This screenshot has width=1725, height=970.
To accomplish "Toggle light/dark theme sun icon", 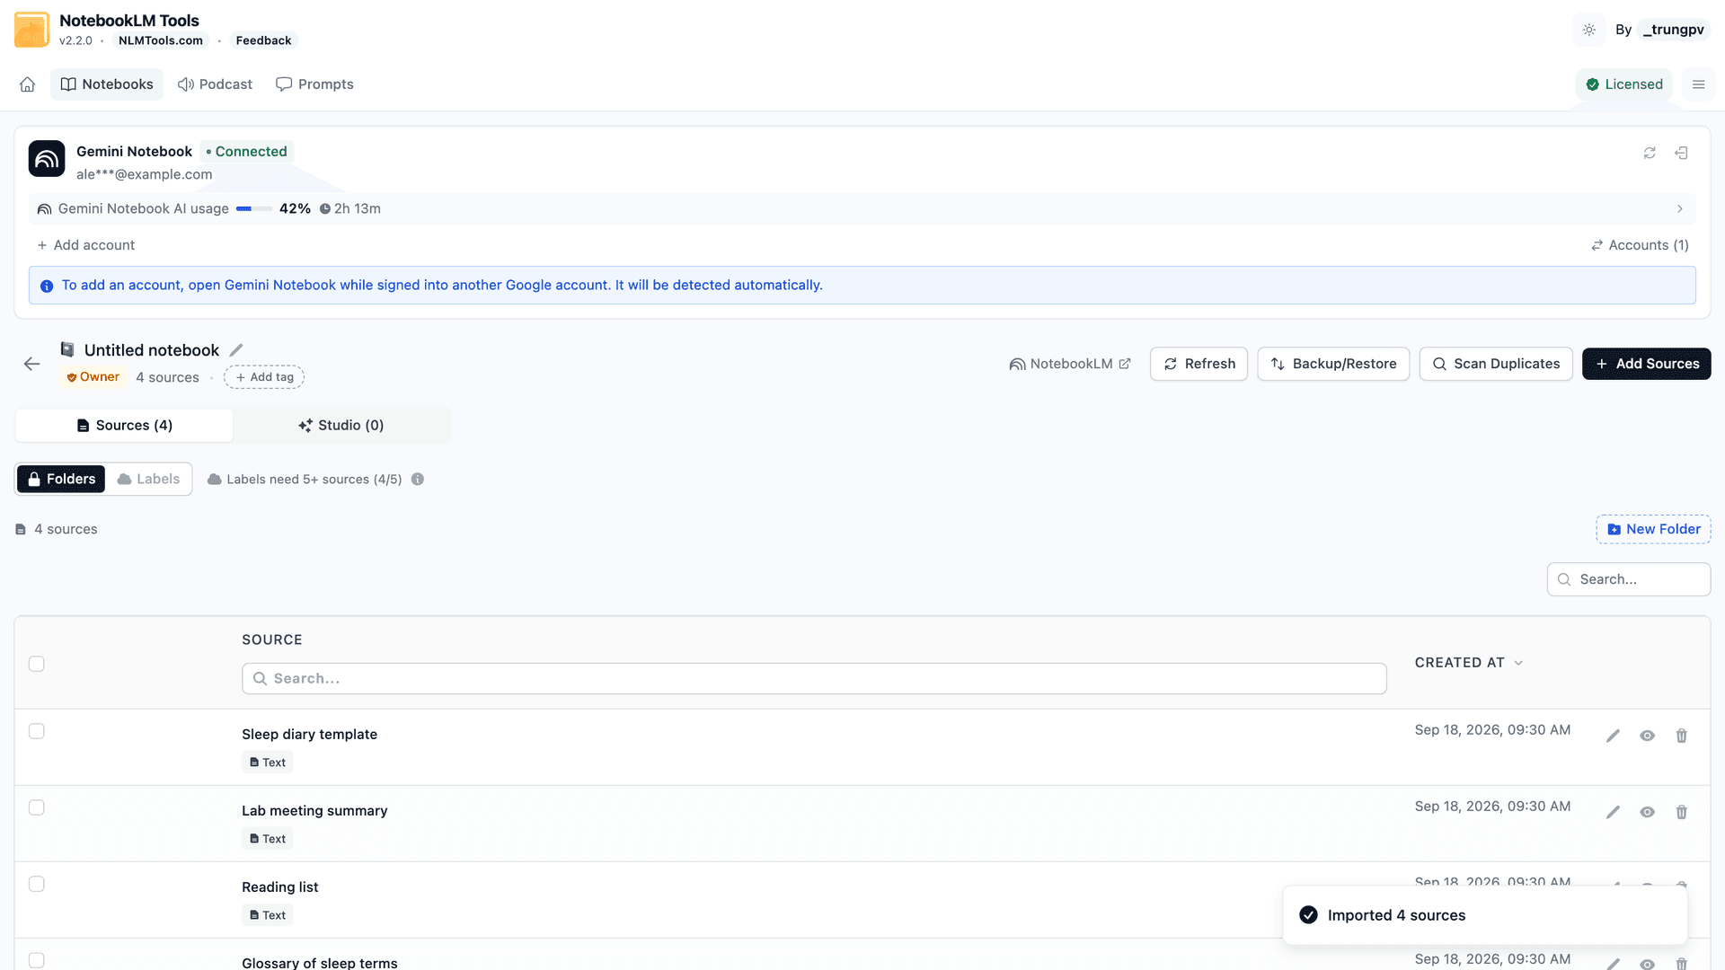I will (x=1589, y=30).
